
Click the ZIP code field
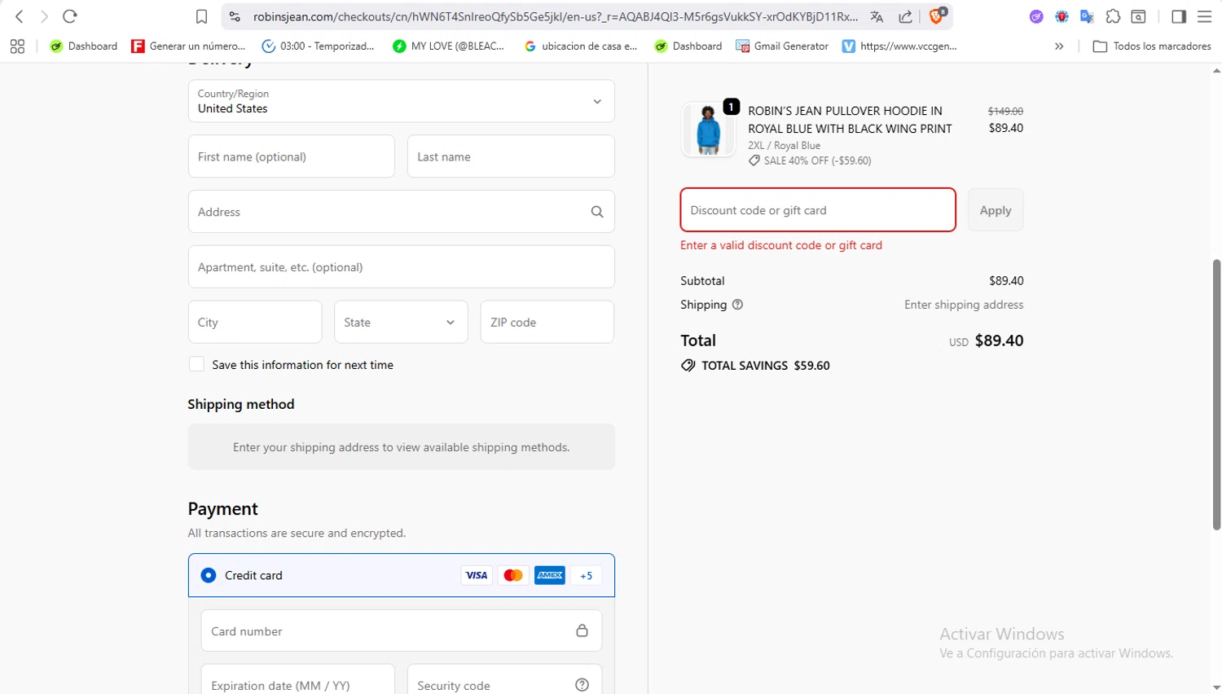pos(547,322)
